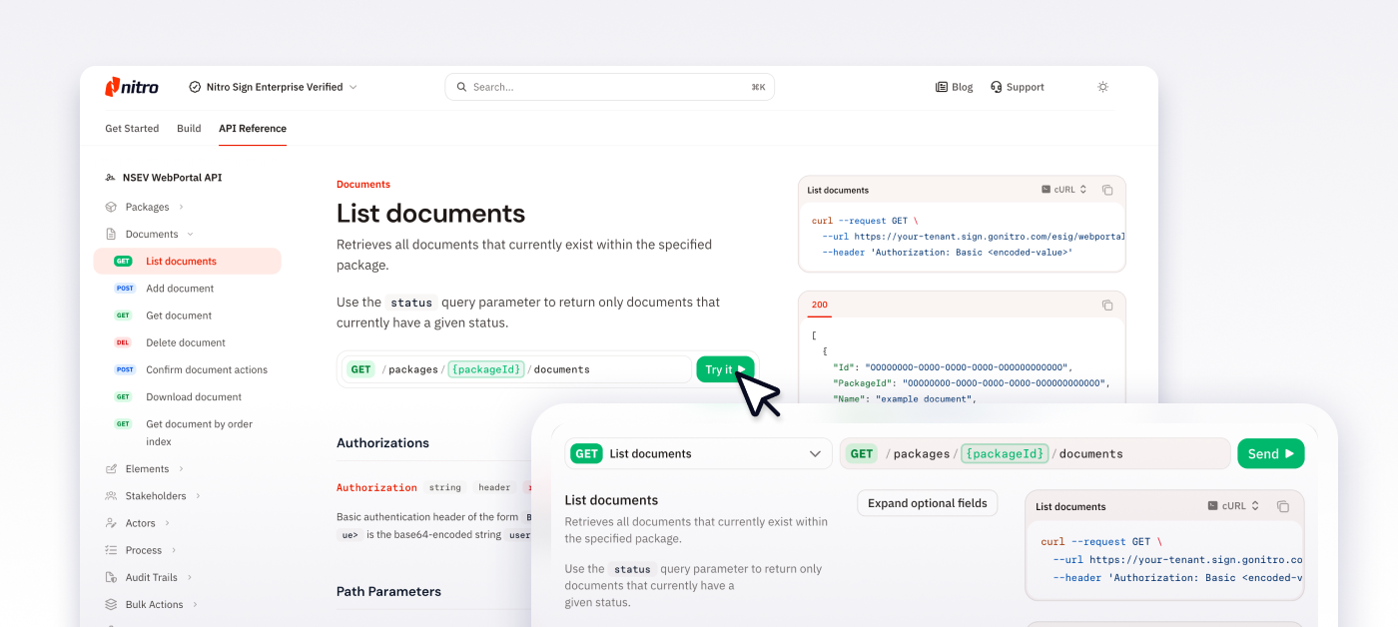Screen dimensions: 1398x627
Task: Click the {packageId} parameter in main endpoint bar
Action: (485, 369)
